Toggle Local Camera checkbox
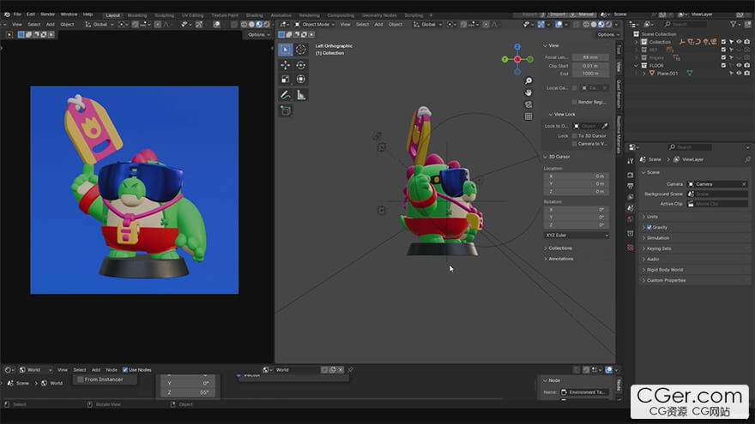 [x=575, y=88]
